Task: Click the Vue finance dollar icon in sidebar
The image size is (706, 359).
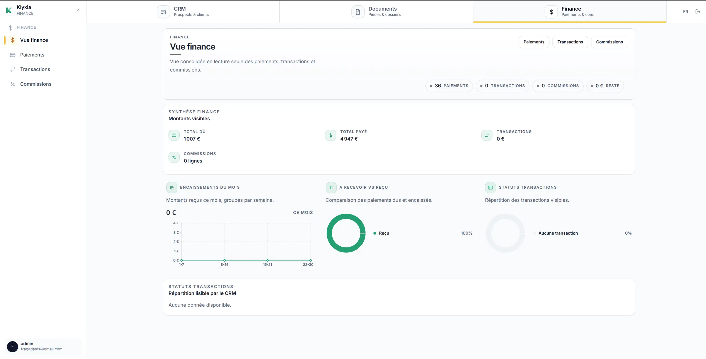Action: point(13,40)
